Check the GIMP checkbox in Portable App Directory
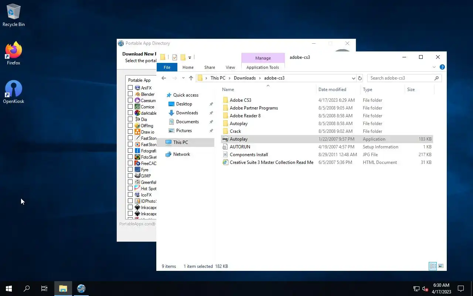 pyautogui.click(x=130, y=176)
